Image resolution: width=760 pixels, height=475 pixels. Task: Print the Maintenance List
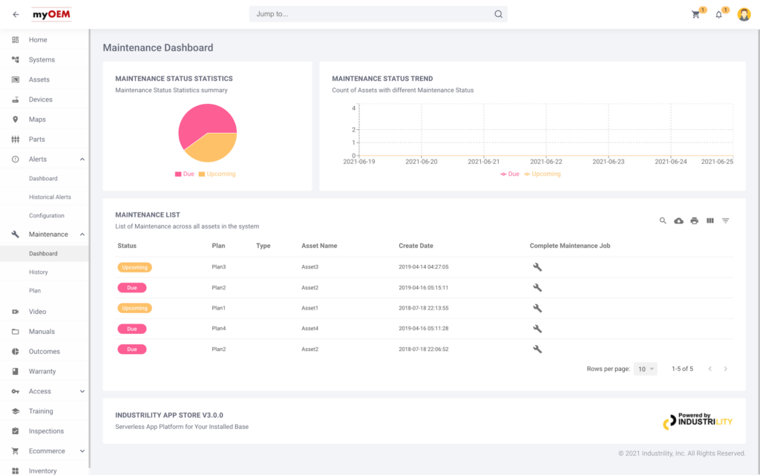pyautogui.click(x=694, y=220)
